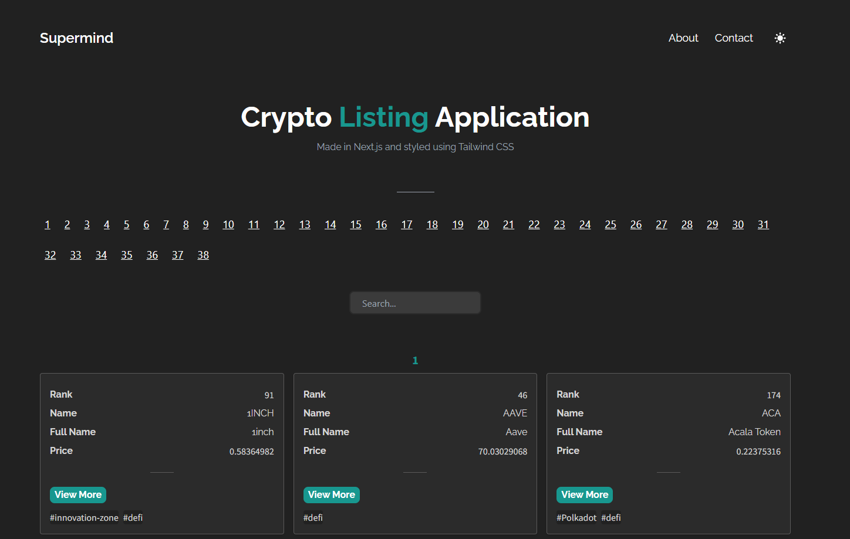Viewport: 850px width, 539px height.
Task: Open the Contact page
Action: click(733, 38)
